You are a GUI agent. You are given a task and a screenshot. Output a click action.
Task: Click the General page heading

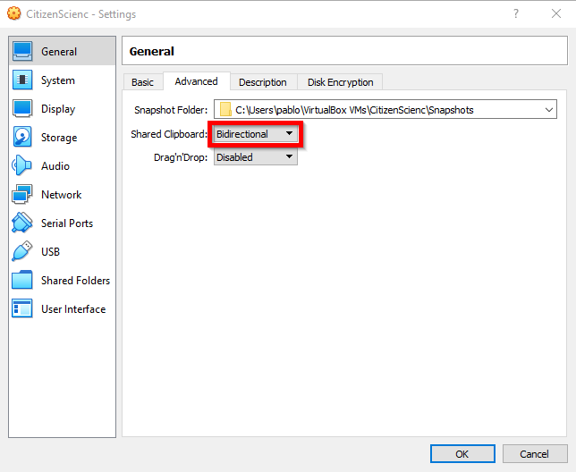click(152, 51)
